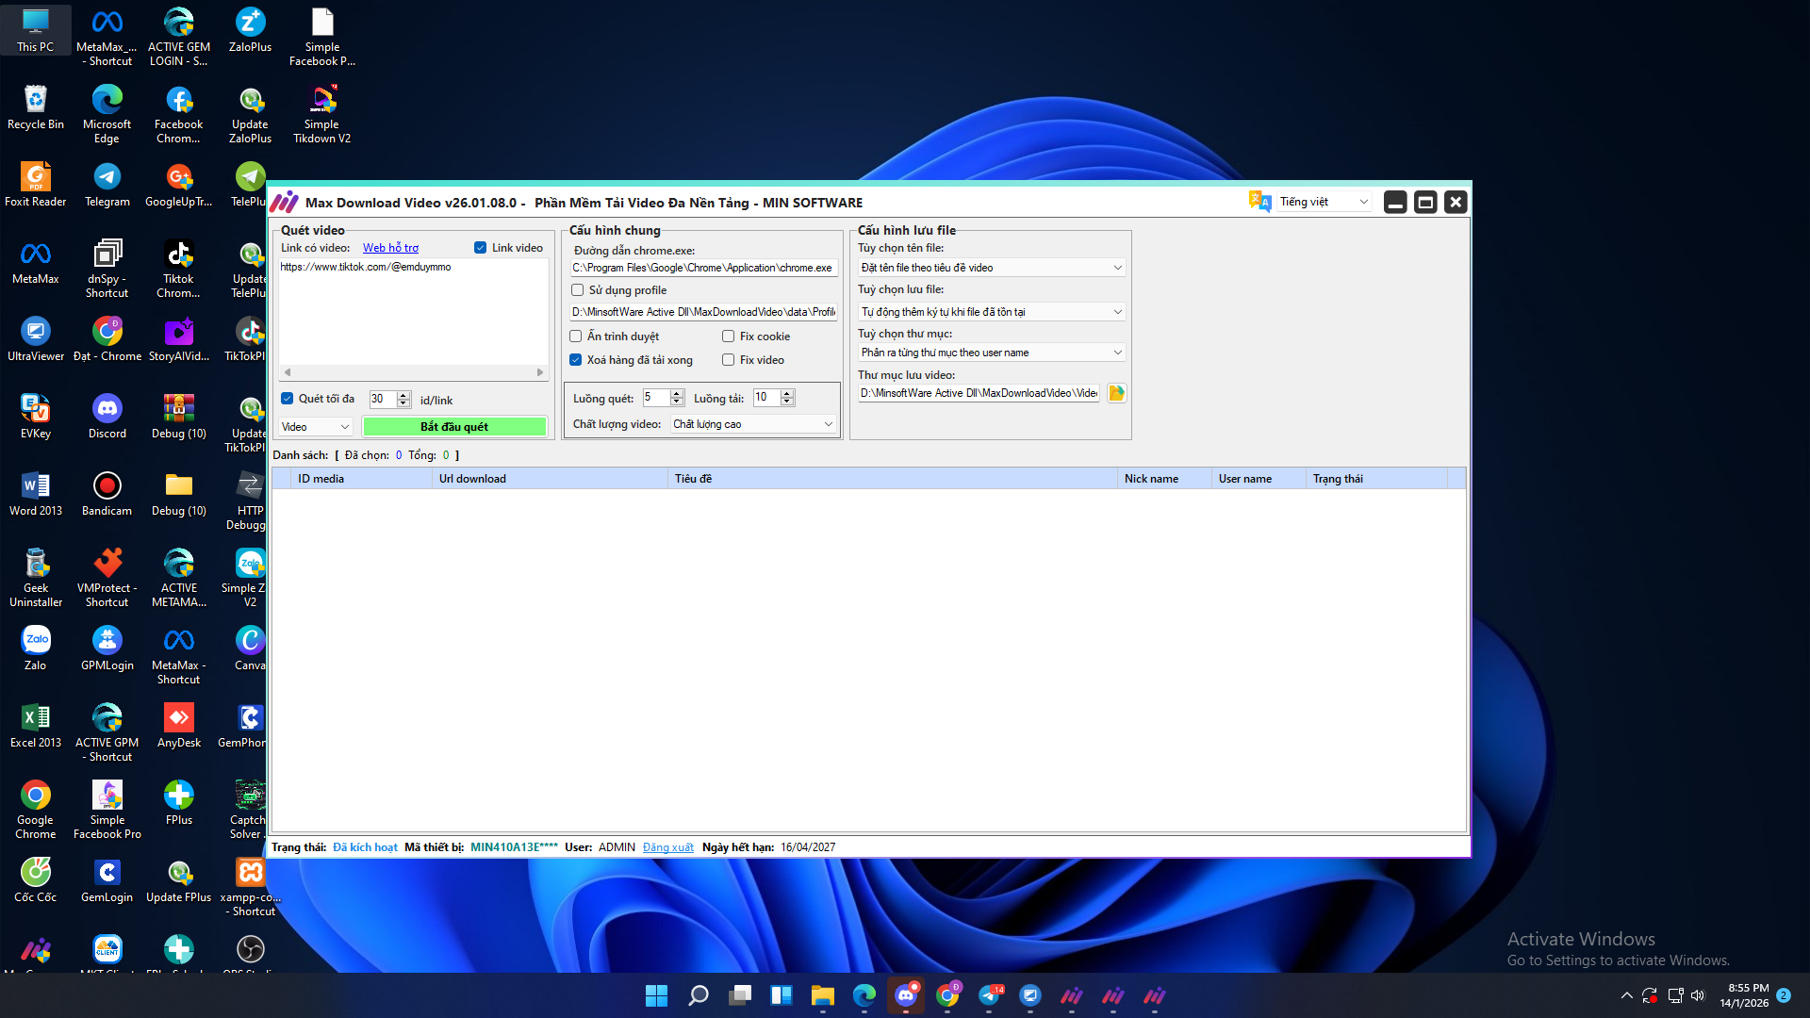
Task: Open the Telegram desktop shortcut
Action: 107,185
